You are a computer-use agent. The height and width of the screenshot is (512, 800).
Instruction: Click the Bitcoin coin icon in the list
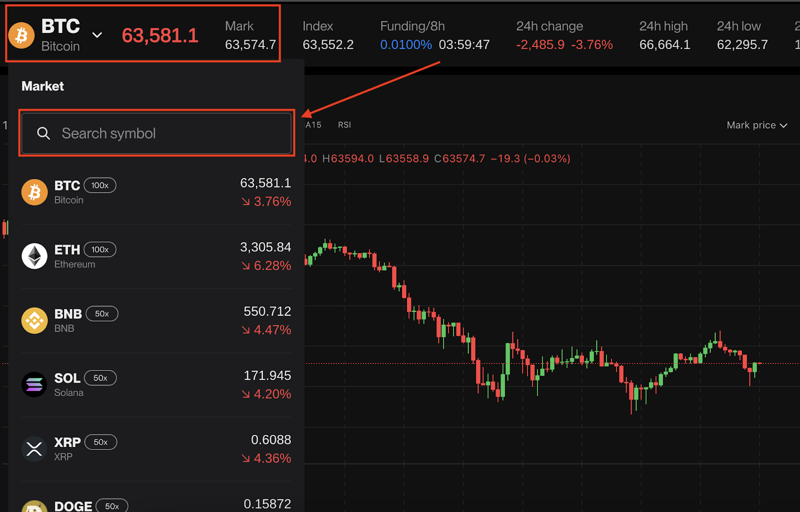click(x=34, y=192)
